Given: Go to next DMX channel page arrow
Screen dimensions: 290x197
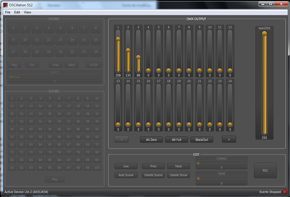Looking at the screenshot, I should pyautogui.click(x=229, y=140).
